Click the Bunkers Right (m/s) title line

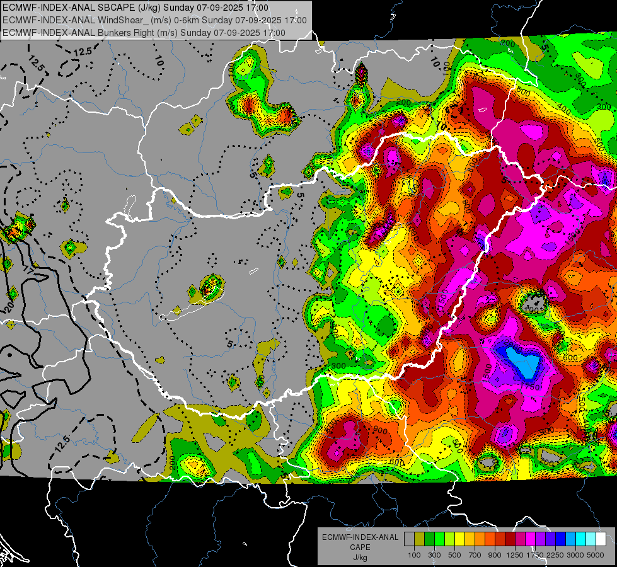click(x=144, y=33)
